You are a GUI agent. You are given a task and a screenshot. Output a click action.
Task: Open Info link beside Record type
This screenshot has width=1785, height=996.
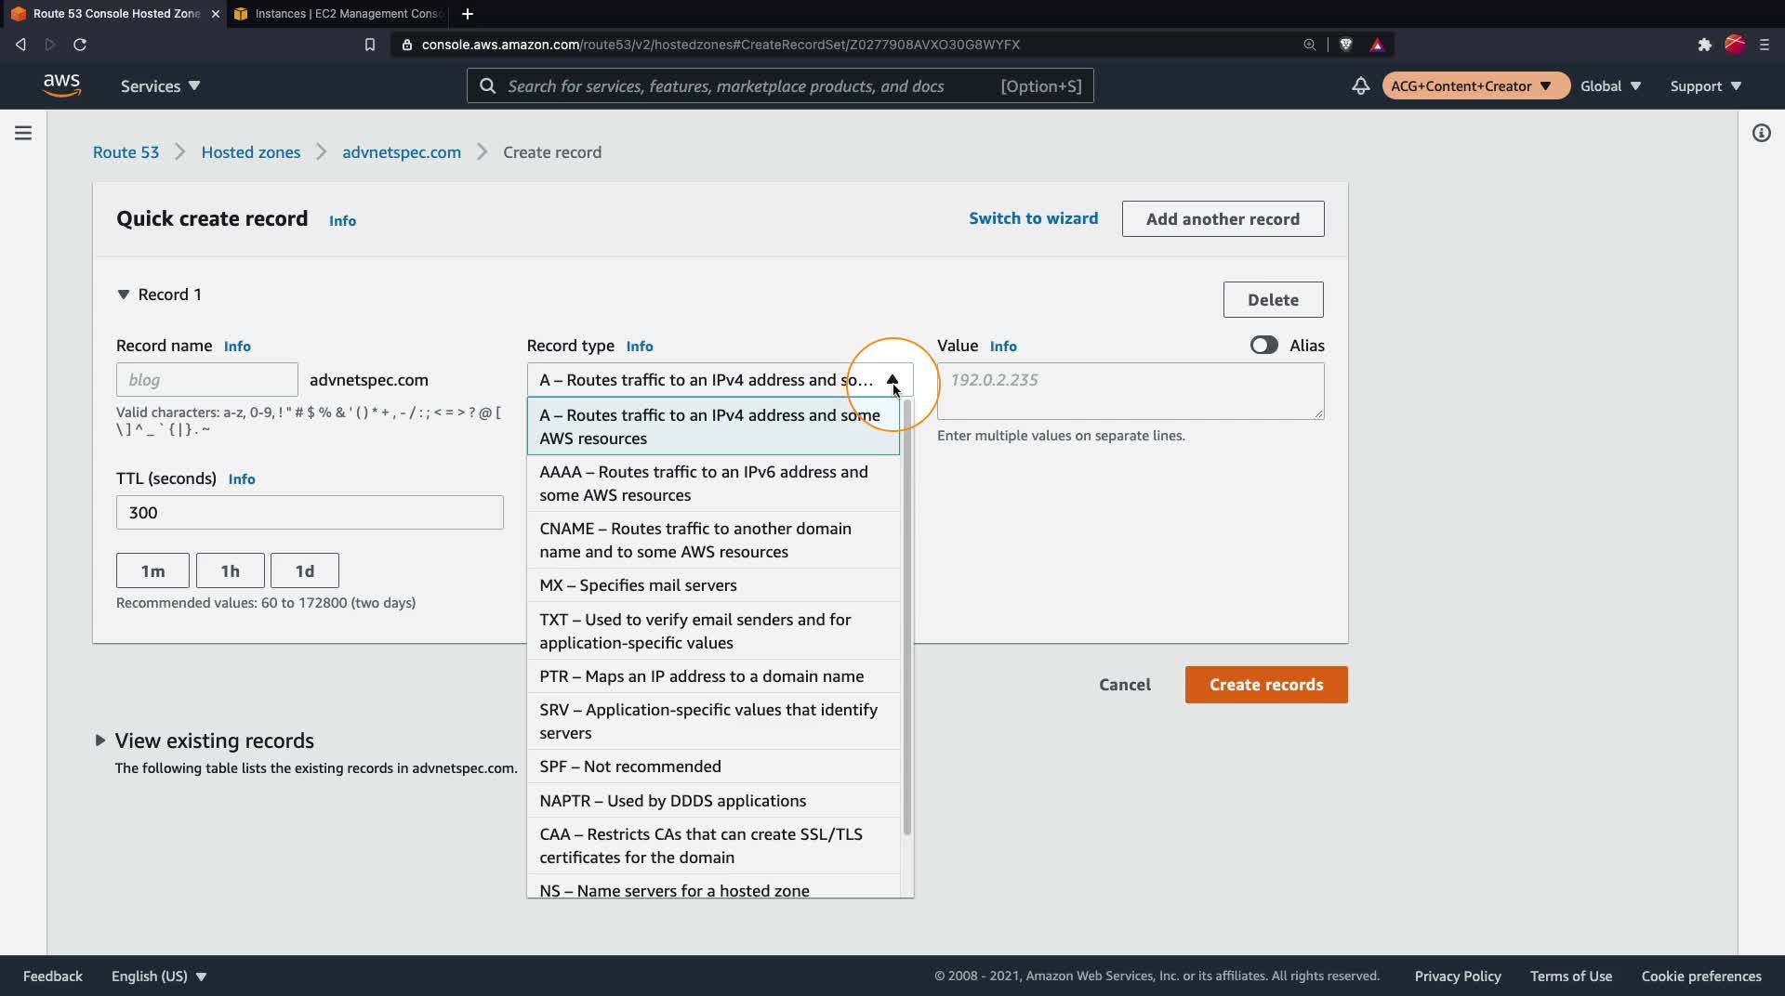[640, 347]
